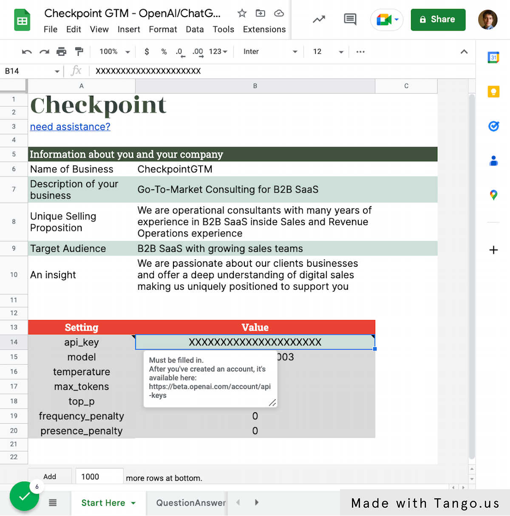510x516 pixels.
Task: Open the Inter font family dropdown
Action: pos(270,51)
